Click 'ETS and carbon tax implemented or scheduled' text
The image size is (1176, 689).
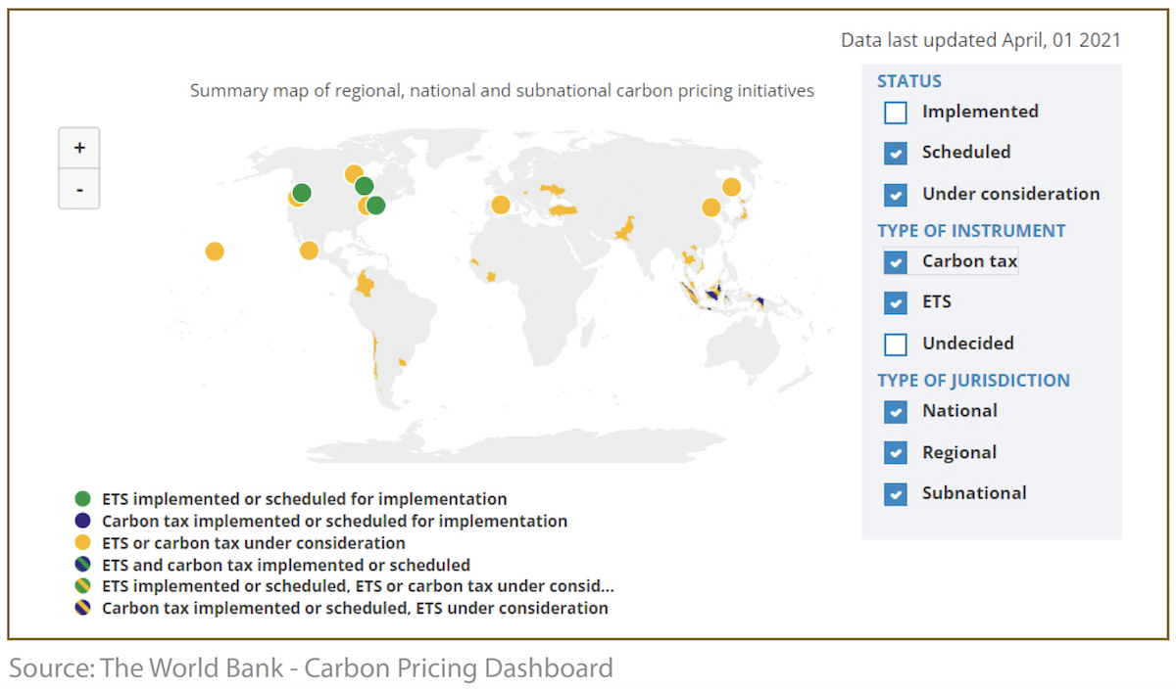[x=286, y=565]
